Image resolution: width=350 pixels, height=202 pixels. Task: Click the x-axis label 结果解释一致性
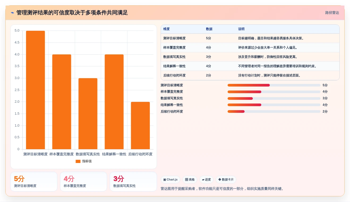(x=114, y=154)
